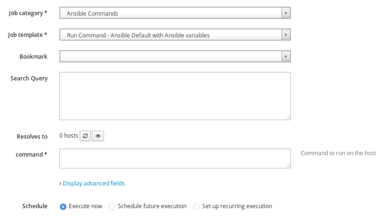
Task: Click the chevron beside Display advanced fields
Action: [x=60, y=184]
